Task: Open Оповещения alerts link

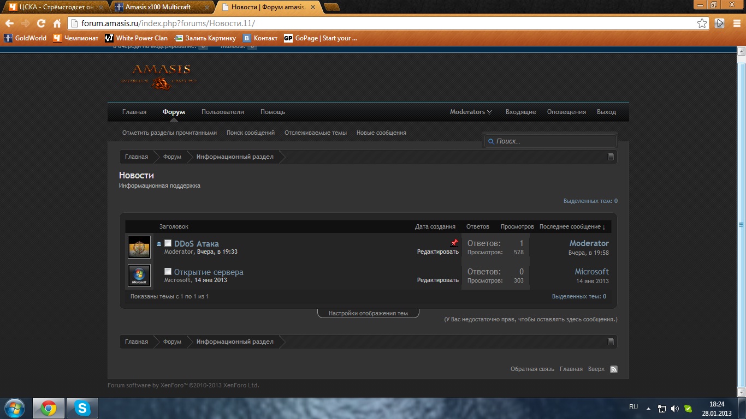Action: click(566, 112)
